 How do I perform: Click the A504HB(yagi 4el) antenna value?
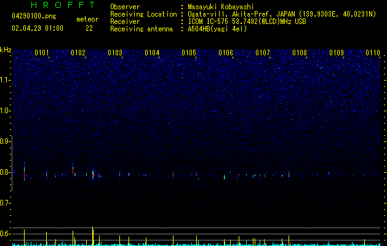pyautogui.click(x=217, y=29)
